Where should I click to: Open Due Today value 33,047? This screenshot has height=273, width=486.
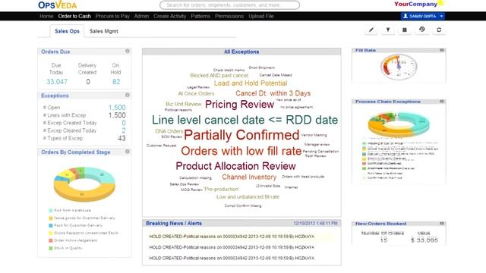[57, 82]
